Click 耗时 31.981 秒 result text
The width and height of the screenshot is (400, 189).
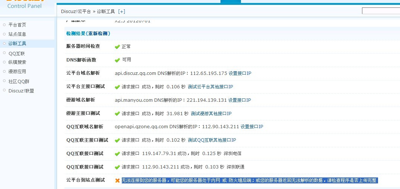pos(172,113)
